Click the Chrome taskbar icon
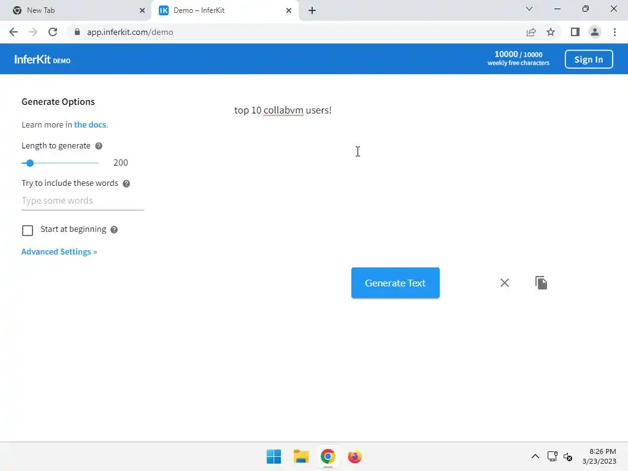This screenshot has height=471, width=628. (327, 456)
